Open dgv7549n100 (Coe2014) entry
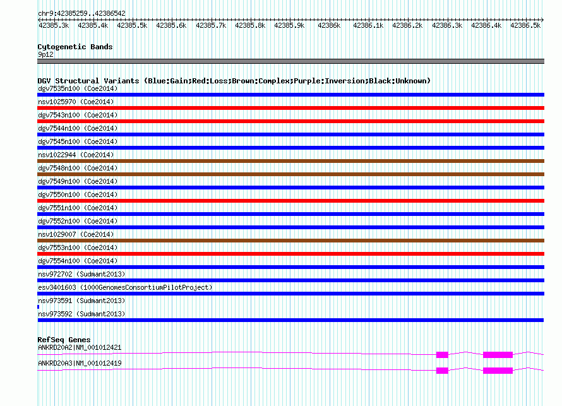Image resolution: width=562 pixels, height=406 pixels. [x=78, y=181]
